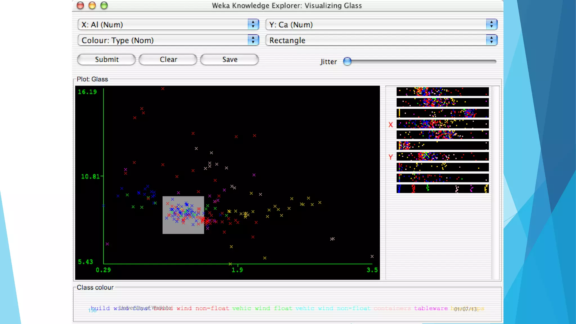Click the strip directly below the X-marked strip
This screenshot has width=576, height=324.
click(x=442, y=135)
